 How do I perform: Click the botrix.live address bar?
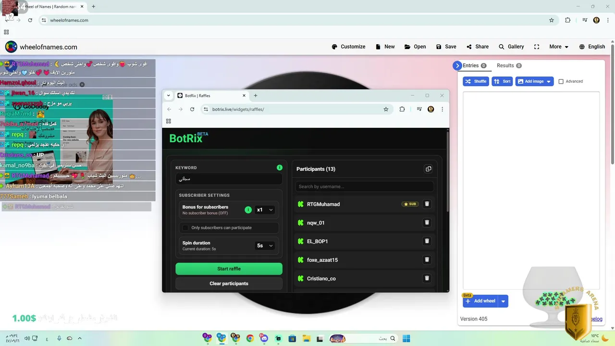[x=295, y=109]
